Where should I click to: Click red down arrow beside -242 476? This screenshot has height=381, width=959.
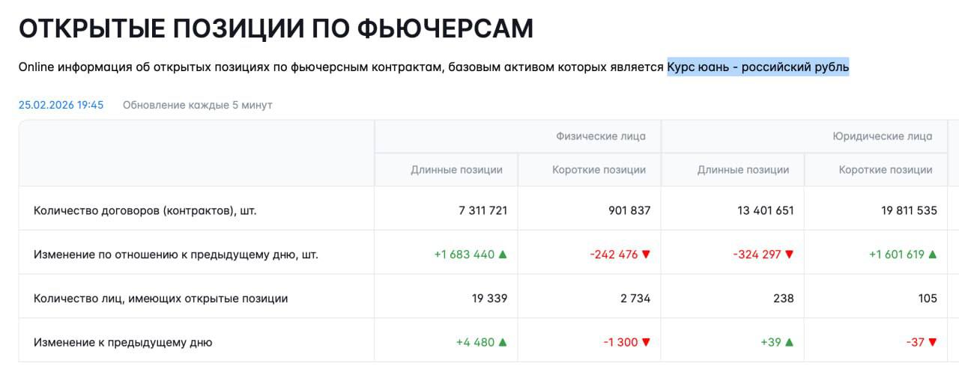coord(646,254)
